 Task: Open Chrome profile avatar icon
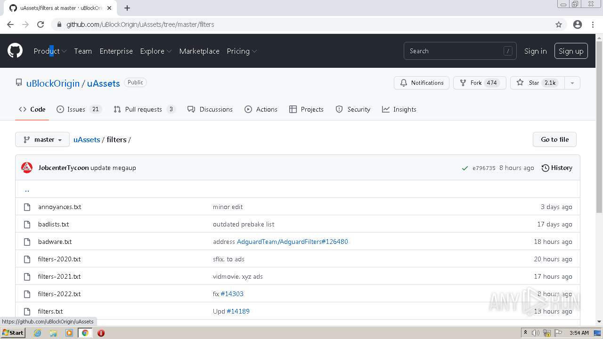578,24
